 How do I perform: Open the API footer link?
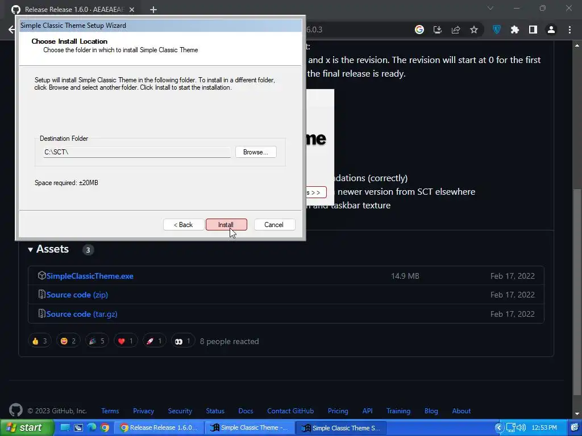click(367, 411)
